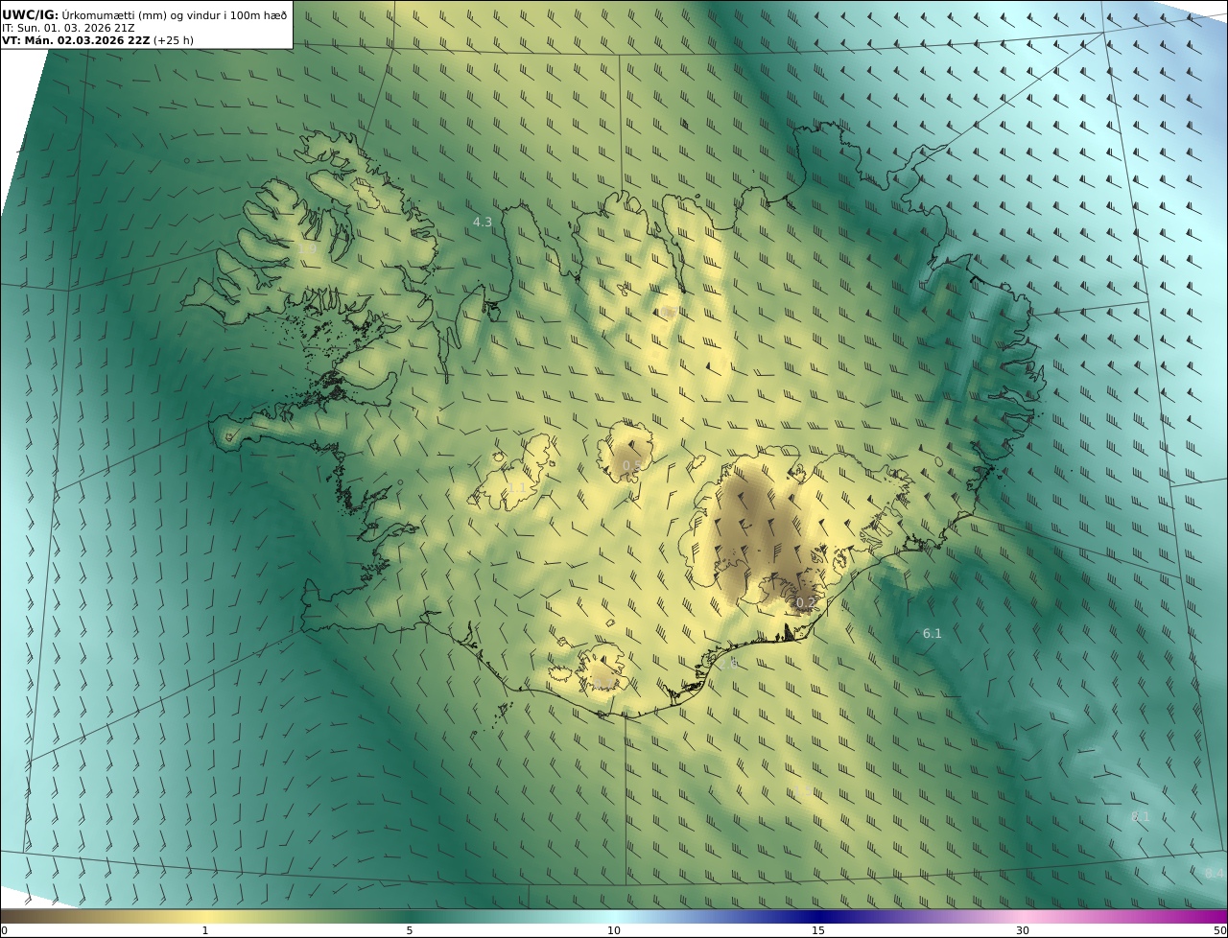Click the '0.5' value on the glacier
1228x938 pixels.
coord(632,466)
